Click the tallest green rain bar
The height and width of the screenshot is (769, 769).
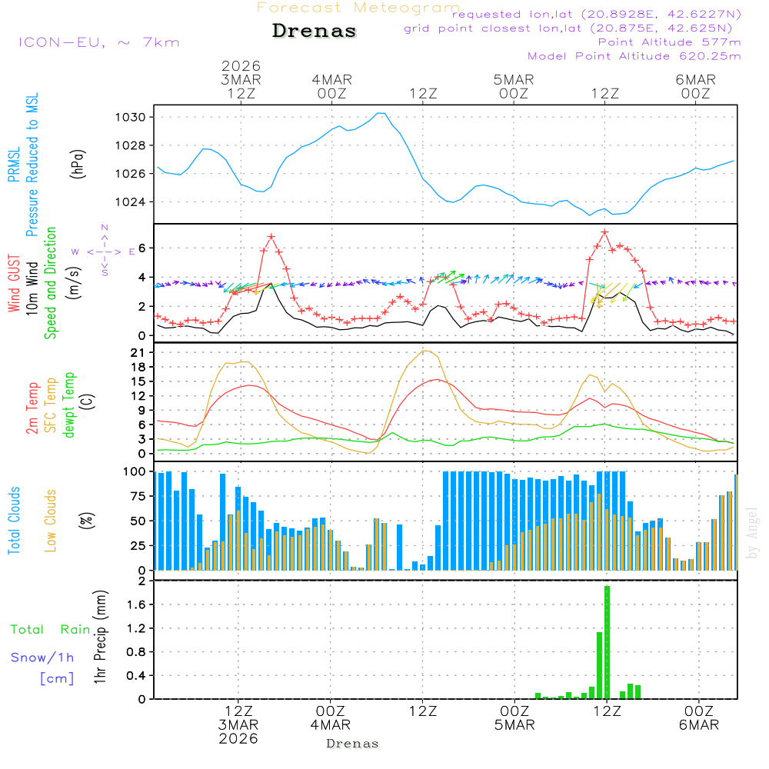pos(607,642)
